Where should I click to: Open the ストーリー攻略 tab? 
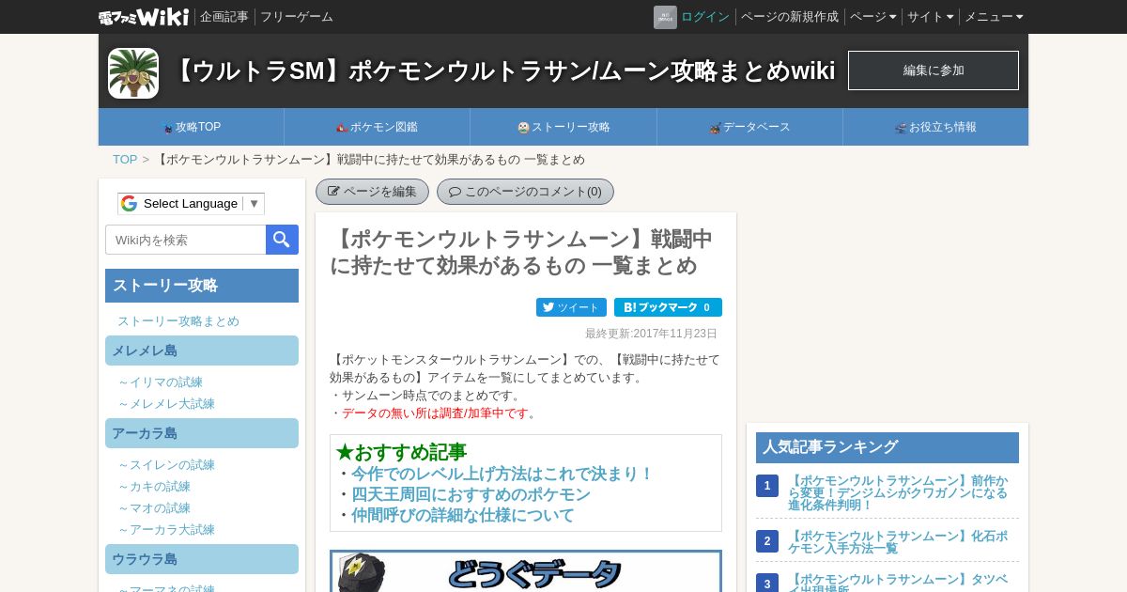[563, 127]
